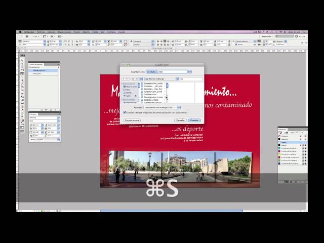Select the Pencil tool
This screenshot has height=243, width=324.
[x=22, y=83]
